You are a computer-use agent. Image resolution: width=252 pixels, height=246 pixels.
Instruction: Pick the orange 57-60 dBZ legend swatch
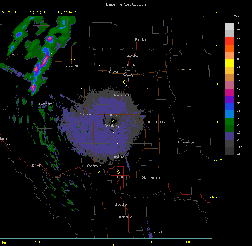click(230, 48)
